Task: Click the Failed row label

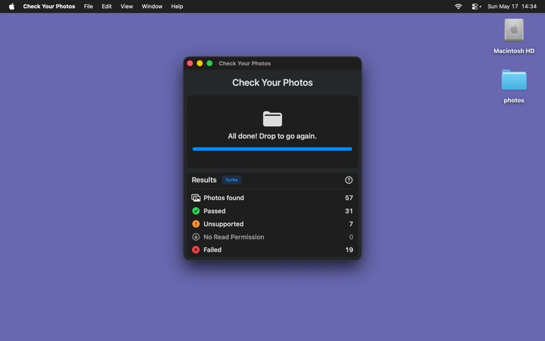Action: 213,250
